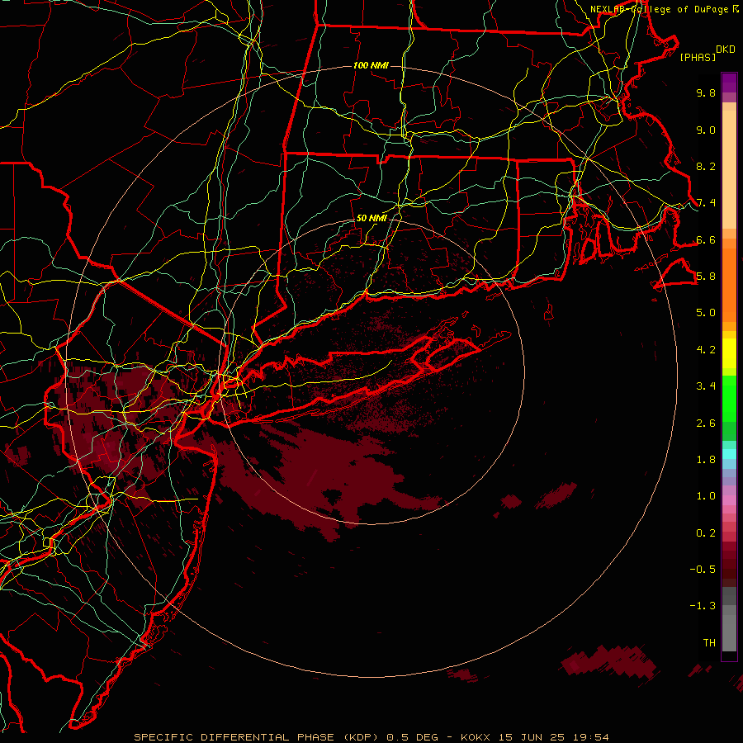This screenshot has width=743, height=743.
Task: Select the 2.6 scale label
Action: point(706,424)
